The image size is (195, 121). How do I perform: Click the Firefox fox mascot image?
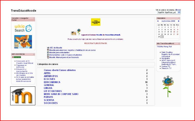coord(23,41)
